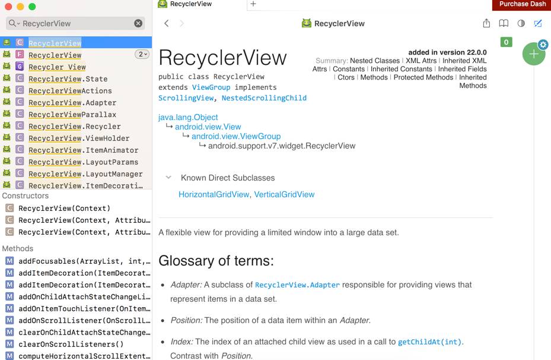
Task: Toggle the dark theme half-circle icon
Action: pyautogui.click(x=521, y=23)
